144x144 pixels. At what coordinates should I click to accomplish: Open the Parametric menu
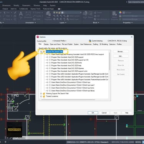point(26,5)
